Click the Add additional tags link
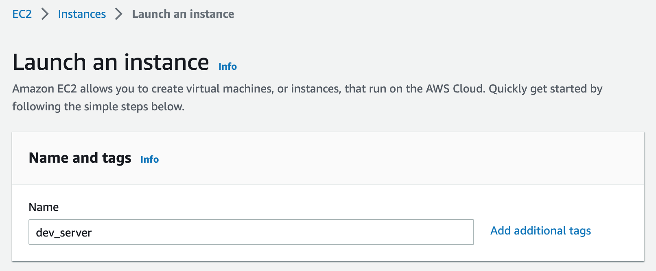The image size is (656, 271). [x=540, y=231]
